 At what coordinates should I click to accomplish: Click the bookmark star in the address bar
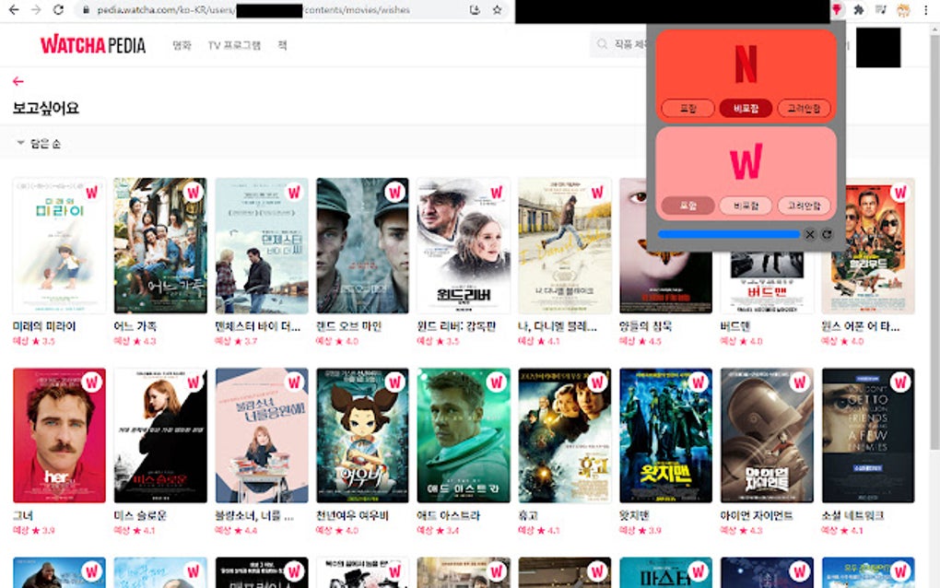pyautogui.click(x=495, y=11)
